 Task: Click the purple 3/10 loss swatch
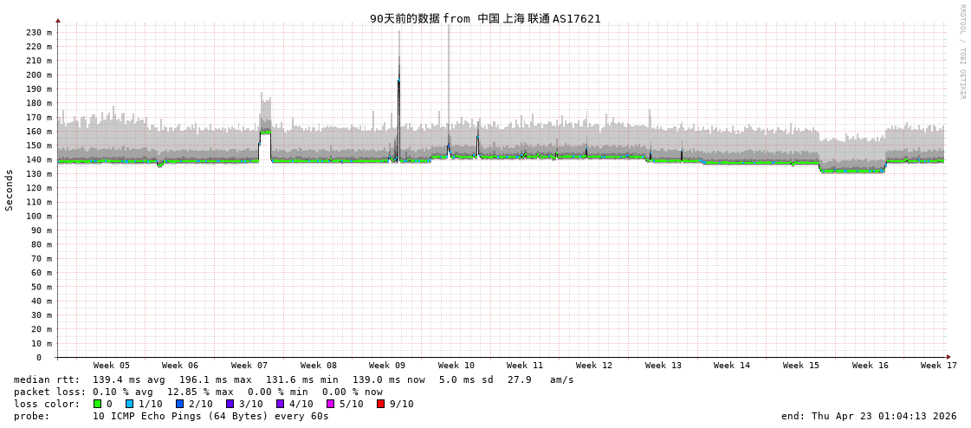pos(230,404)
